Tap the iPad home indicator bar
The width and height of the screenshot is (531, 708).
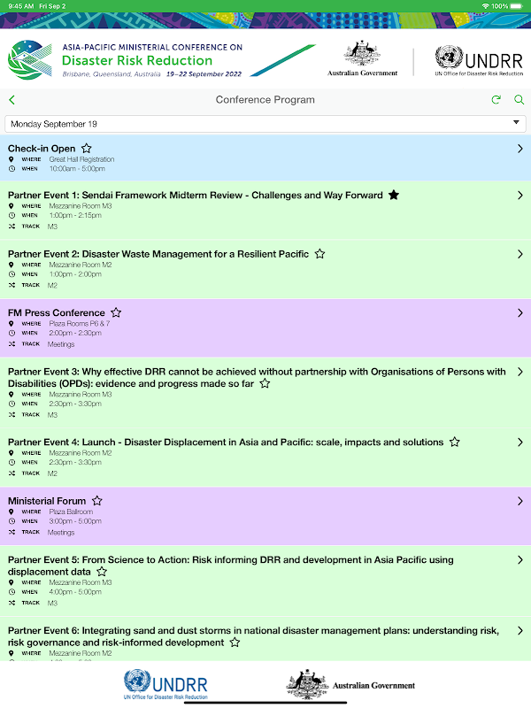click(x=265, y=703)
